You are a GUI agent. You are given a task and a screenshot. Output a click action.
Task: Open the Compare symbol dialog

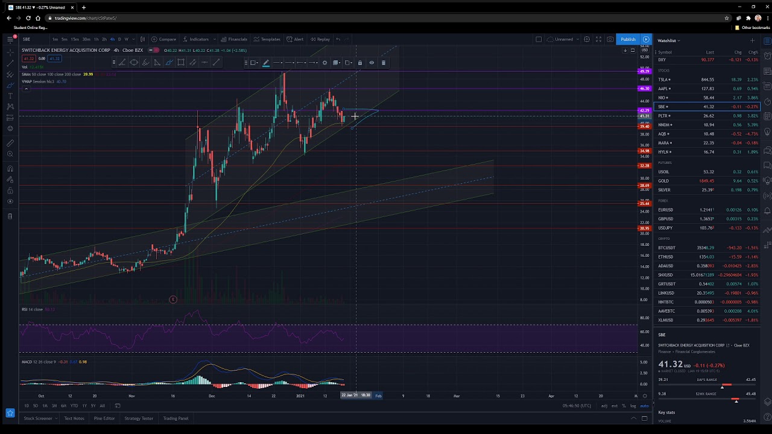pos(164,39)
